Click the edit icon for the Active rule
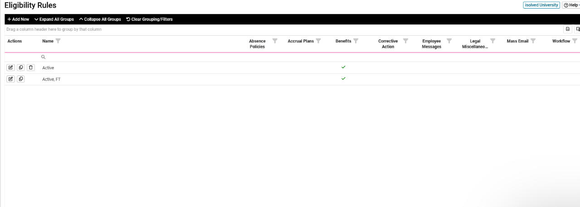Screen dimensions: 580x207 coord(10,68)
